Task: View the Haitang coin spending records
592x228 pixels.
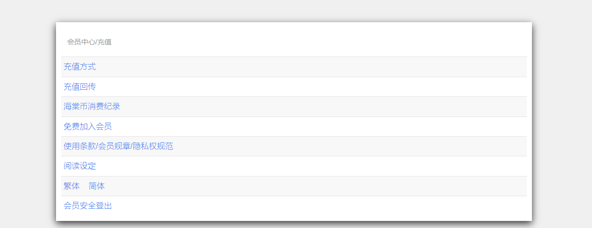Action: click(92, 106)
